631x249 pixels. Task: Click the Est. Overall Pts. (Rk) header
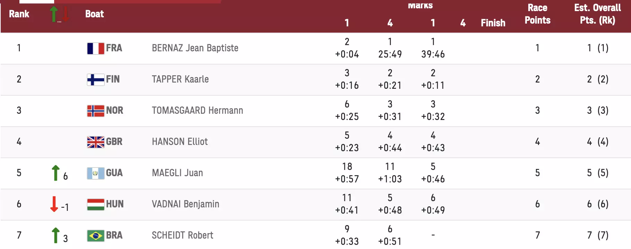tap(597, 14)
